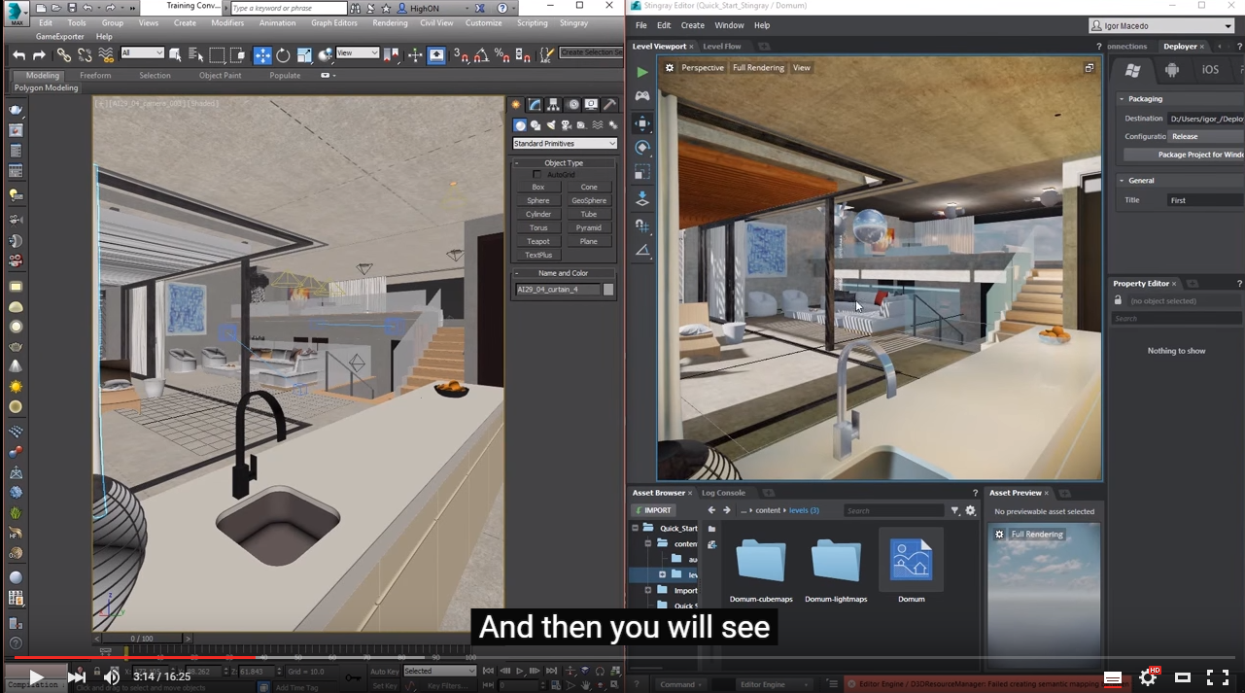Open the Rendering menu in 3ds Max

point(390,23)
